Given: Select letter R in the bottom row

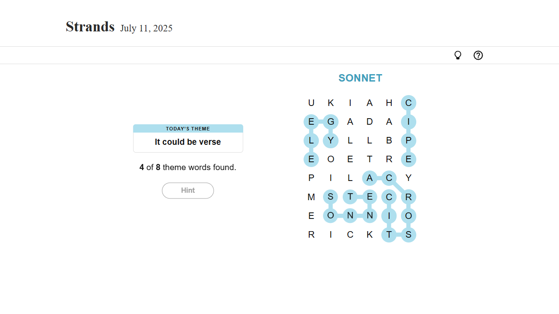Looking at the screenshot, I should pos(311,235).
